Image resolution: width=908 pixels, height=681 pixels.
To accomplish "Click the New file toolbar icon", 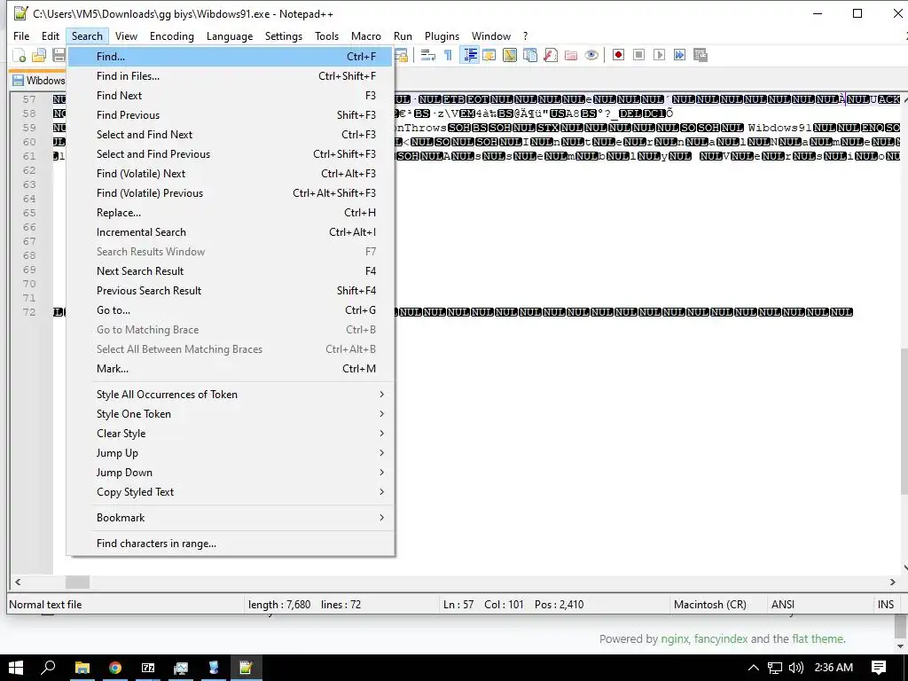I will [20, 55].
